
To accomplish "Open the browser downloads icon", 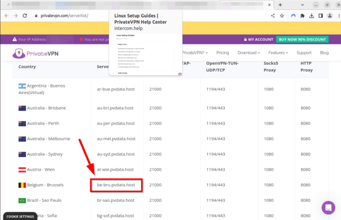I will pos(312,16).
